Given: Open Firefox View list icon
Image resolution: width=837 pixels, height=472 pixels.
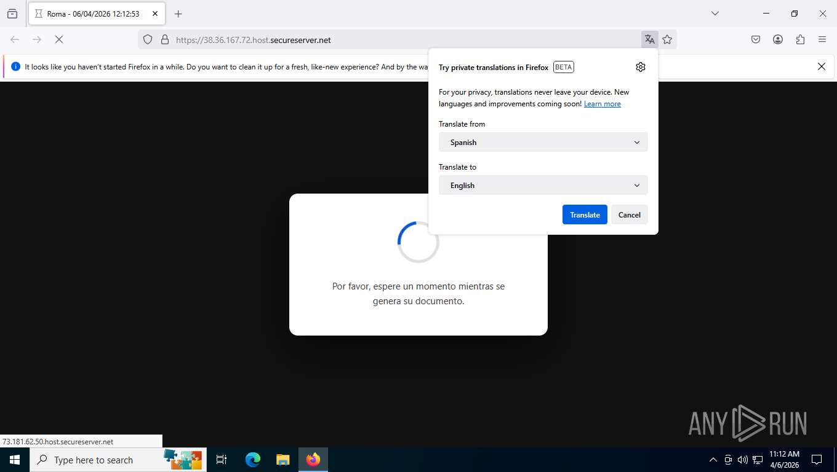Looking at the screenshot, I should 12,14.
